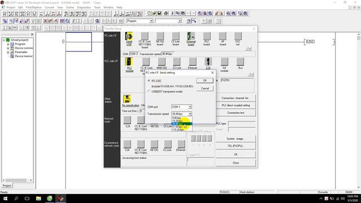Select the NET(II) board icon in PC side I/F
The width and height of the screenshot is (361, 203).
(160, 36)
